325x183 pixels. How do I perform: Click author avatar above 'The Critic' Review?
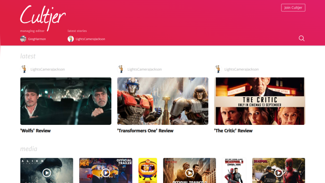218,69
